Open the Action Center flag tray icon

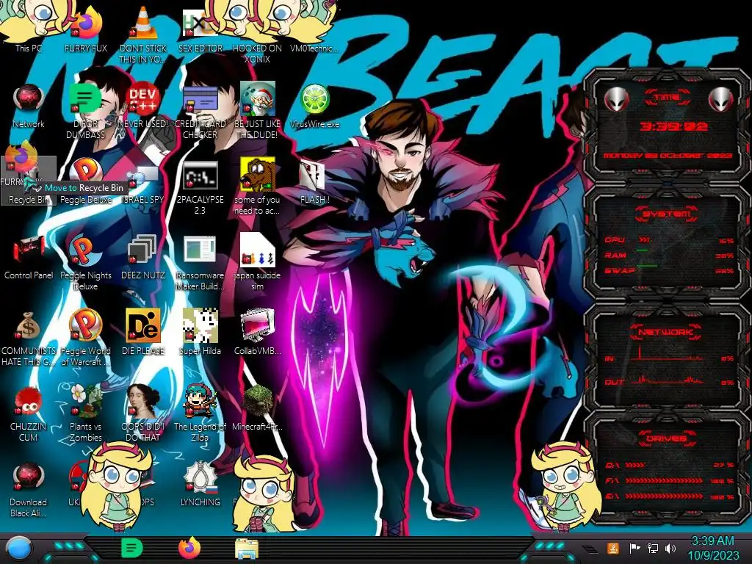(634, 548)
